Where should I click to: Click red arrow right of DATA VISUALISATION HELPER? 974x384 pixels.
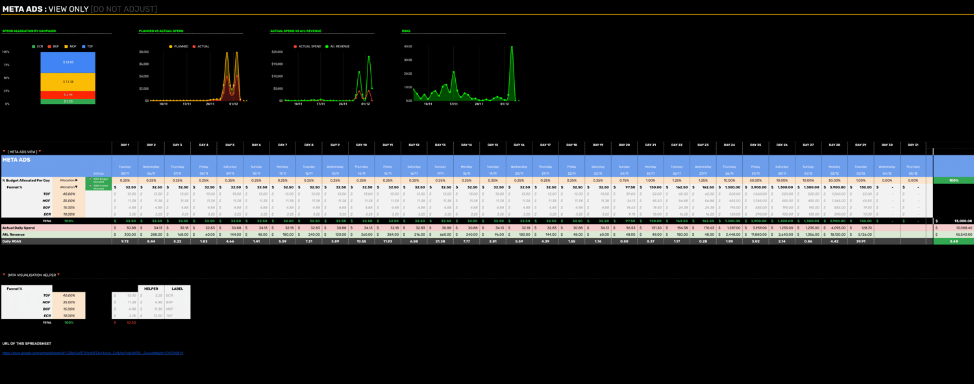pyautogui.click(x=58, y=275)
